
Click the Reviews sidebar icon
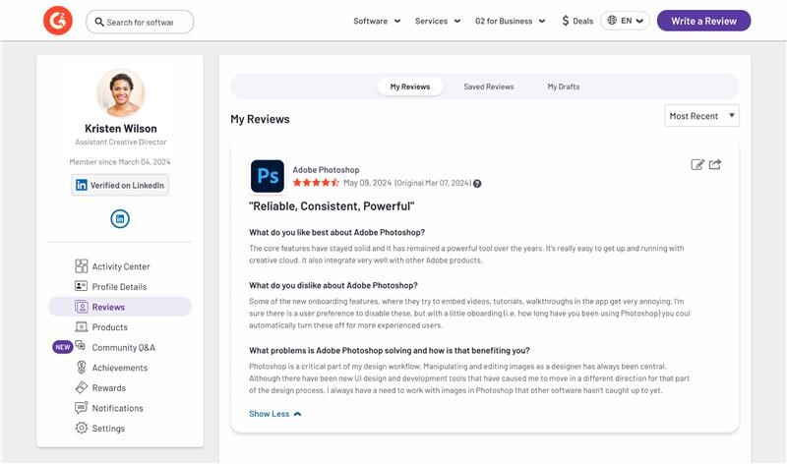tap(81, 307)
